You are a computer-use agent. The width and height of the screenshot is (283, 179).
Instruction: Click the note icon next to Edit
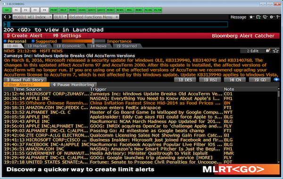(x=268, y=51)
